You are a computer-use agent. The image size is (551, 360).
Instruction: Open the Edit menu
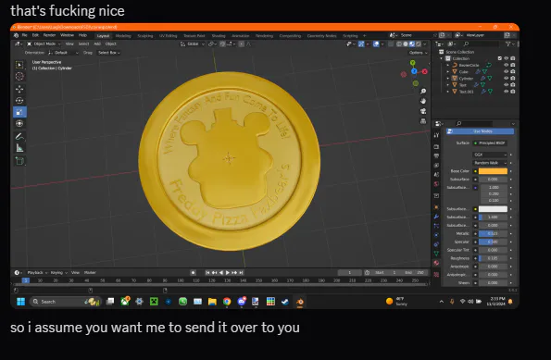pos(35,35)
